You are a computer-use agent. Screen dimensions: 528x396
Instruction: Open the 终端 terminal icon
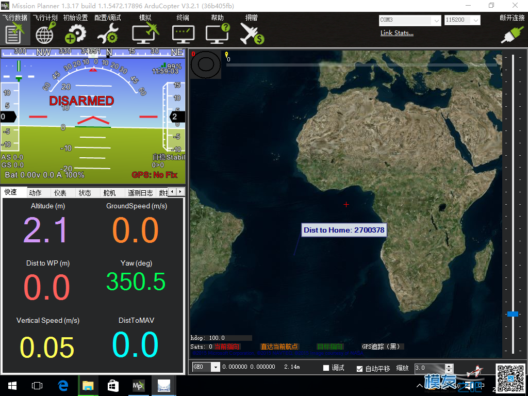click(x=183, y=34)
